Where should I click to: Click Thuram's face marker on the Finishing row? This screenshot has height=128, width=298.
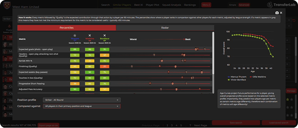[x=159, y=66]
